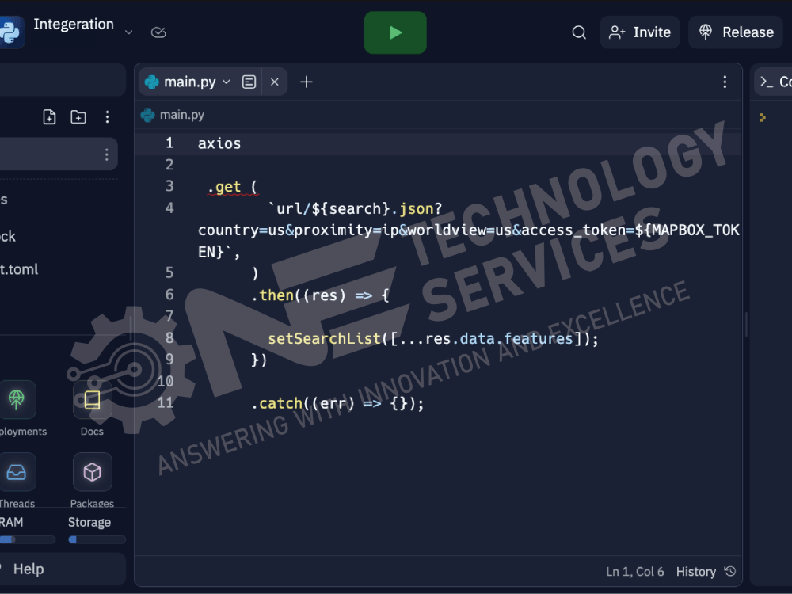Open the Packages cube tool icon
Image resolution: width=792 pixels, height=594 pixels.
tap(92, 472)
